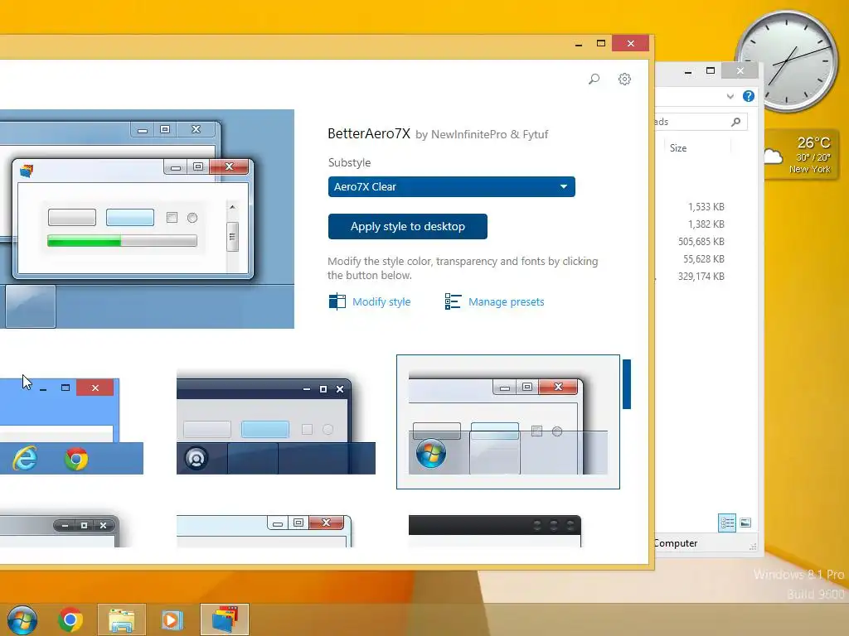Select the large BetterAero7X preview image
This screenshot has width=849, height=636.
[x=148, y=219]
